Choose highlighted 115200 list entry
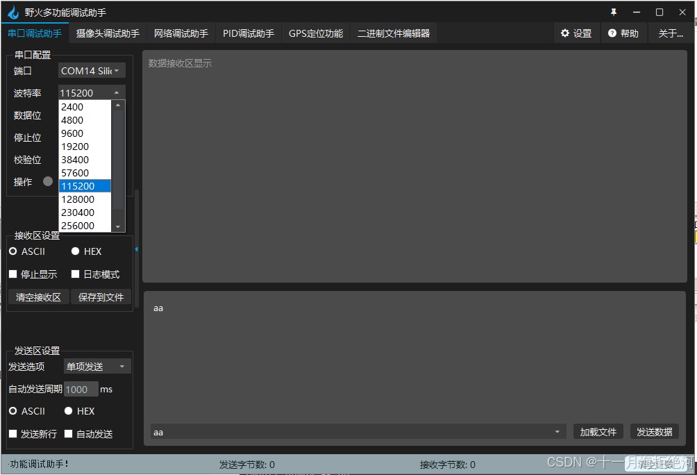The image size is (697, 475). 85,186
